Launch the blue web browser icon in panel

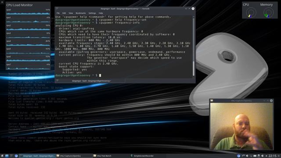16,156
